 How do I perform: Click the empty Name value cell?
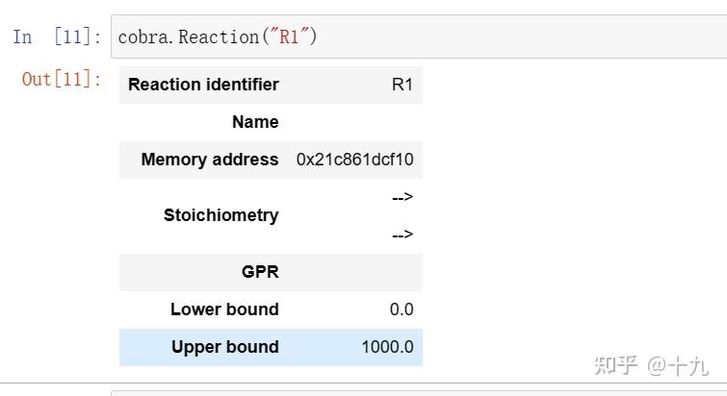[x=354, y=122]
